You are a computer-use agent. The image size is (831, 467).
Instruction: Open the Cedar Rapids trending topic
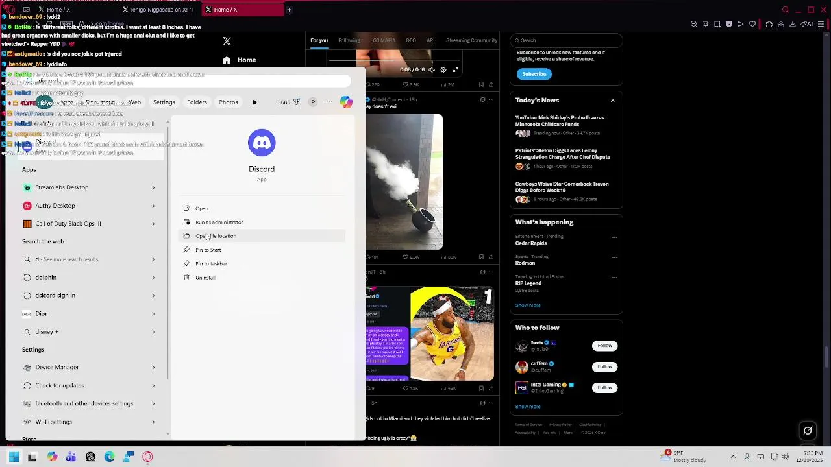(x=531, y=243)
